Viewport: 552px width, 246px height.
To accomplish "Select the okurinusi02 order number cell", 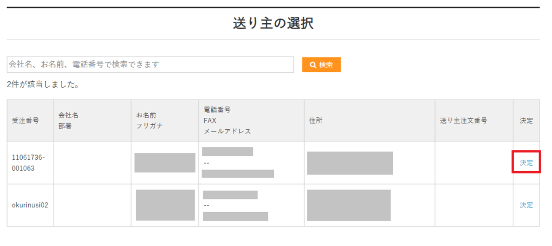I will (30, 205).
